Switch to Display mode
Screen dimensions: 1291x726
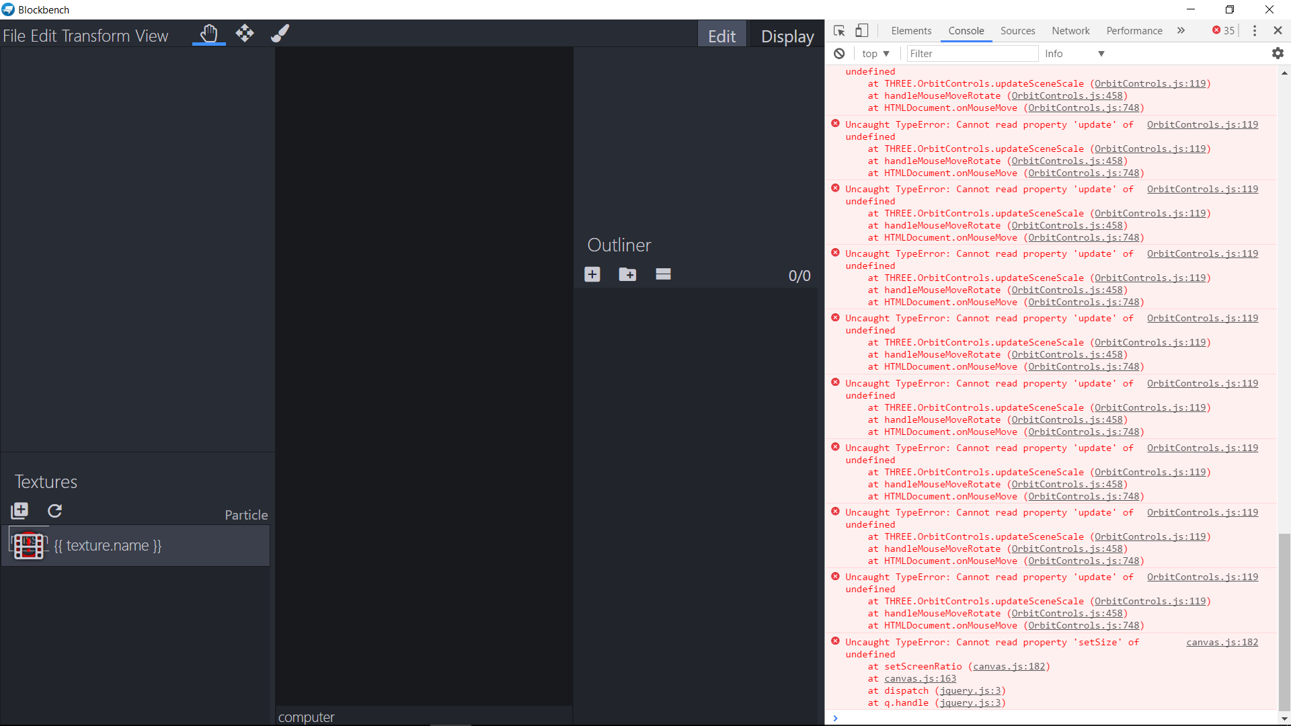pos(787,36)
